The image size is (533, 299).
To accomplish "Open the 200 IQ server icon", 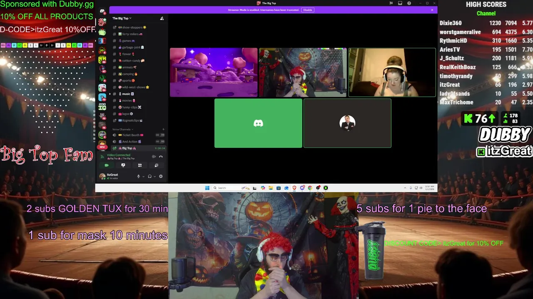I will (102, 107).
